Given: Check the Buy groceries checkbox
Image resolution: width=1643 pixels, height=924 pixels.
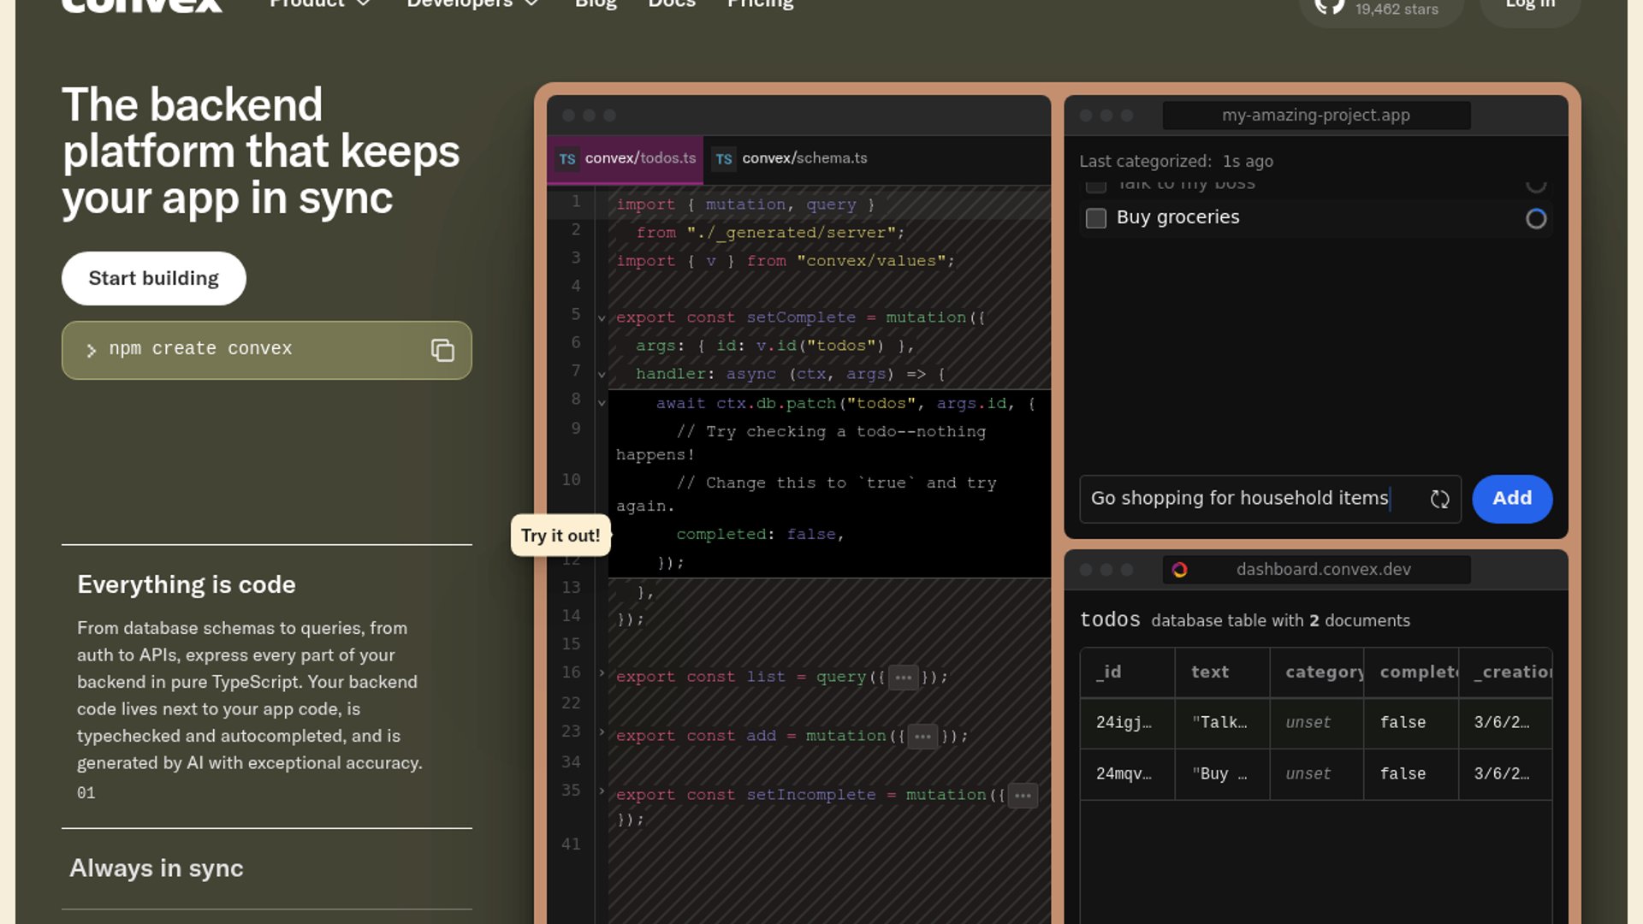Looking at the screenshot, I should (1096, 218).
